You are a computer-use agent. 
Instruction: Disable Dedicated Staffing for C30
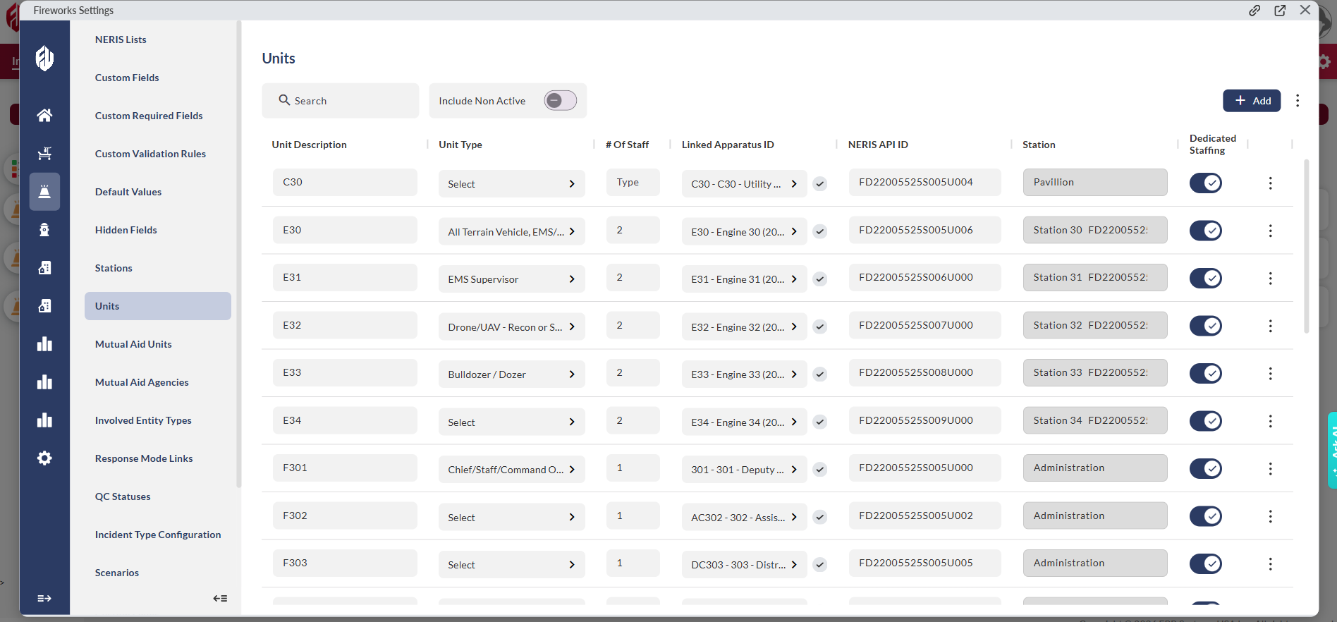pos(1205,183)
